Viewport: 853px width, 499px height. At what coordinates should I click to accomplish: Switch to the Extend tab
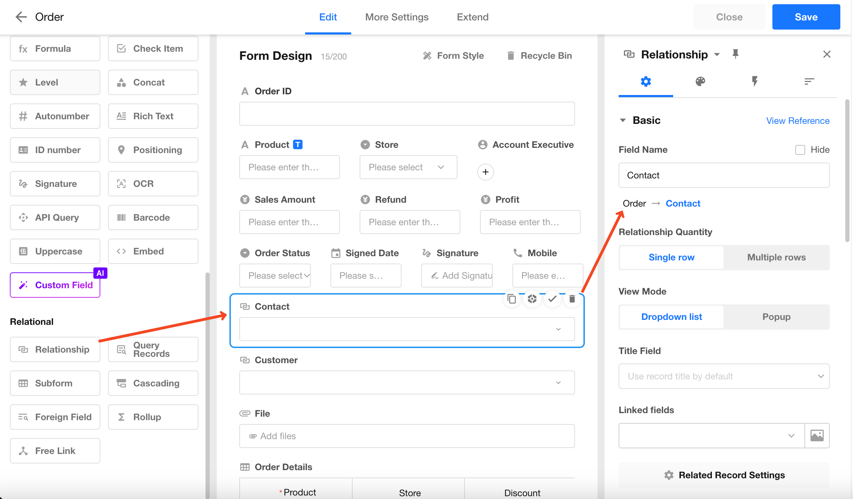coord(473,17)
